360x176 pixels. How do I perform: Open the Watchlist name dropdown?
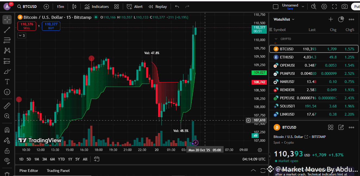pos(284,19)
